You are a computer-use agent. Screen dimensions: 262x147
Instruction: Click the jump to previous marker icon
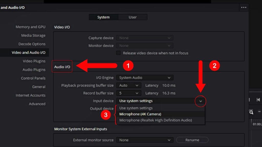[258, 100]
